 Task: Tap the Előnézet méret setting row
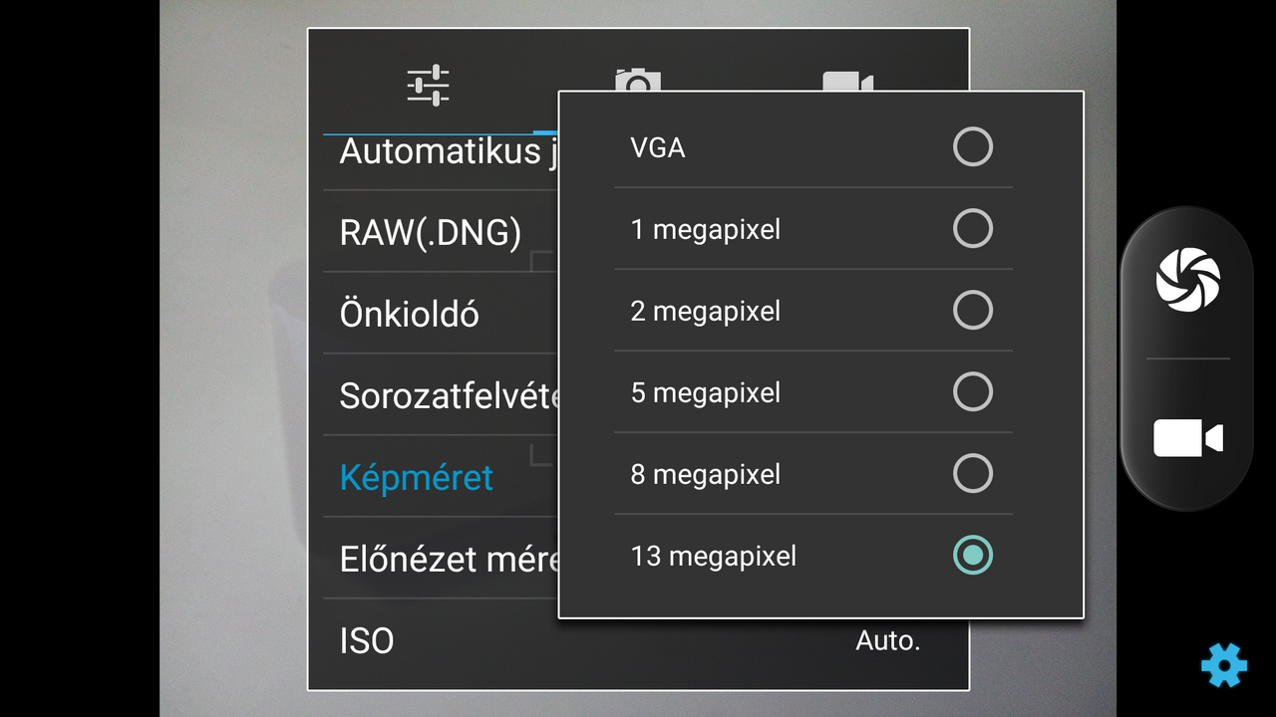(x=449, y=560)
